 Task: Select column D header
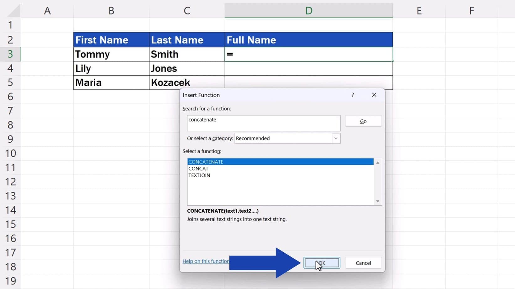click(308, 10)
